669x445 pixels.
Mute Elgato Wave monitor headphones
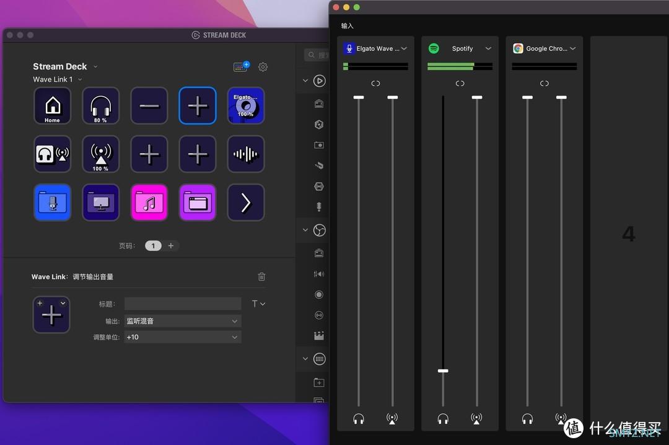coord(359,418)
